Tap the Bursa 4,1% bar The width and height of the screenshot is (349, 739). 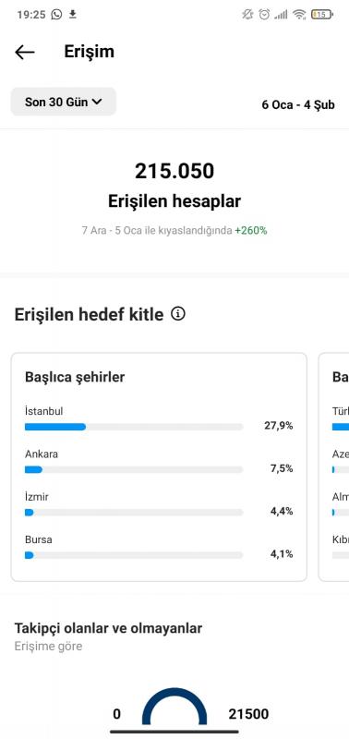[134, 555]
